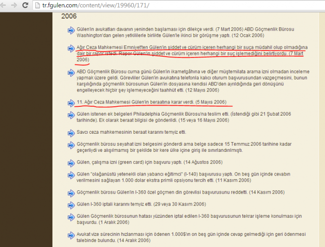325x247 pixels.
Task: Click the arrow bullet beside the I-140 application entry
Action: point(71,175)
